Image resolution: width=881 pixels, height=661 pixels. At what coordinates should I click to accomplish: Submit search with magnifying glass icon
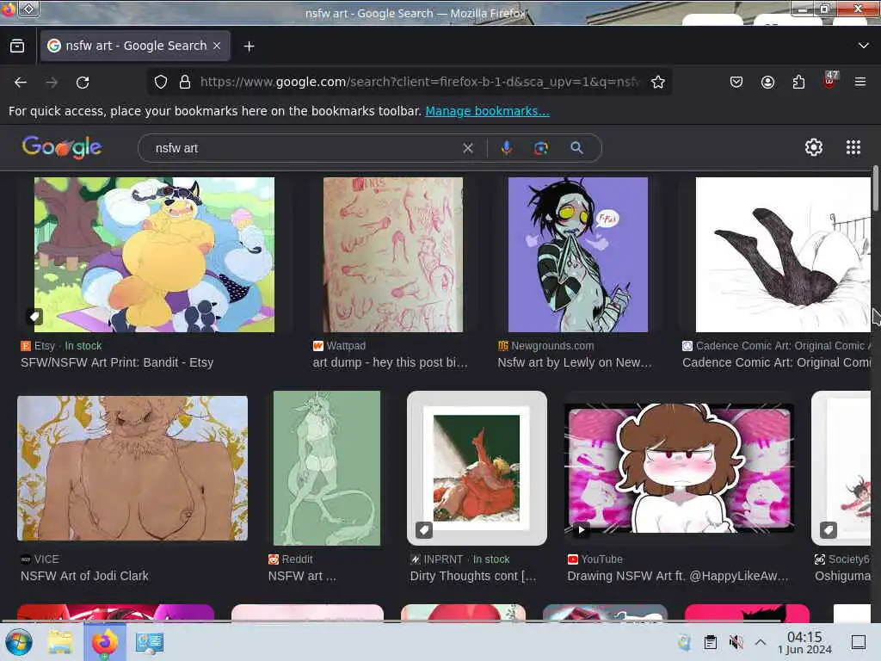(x=576, y=148)
